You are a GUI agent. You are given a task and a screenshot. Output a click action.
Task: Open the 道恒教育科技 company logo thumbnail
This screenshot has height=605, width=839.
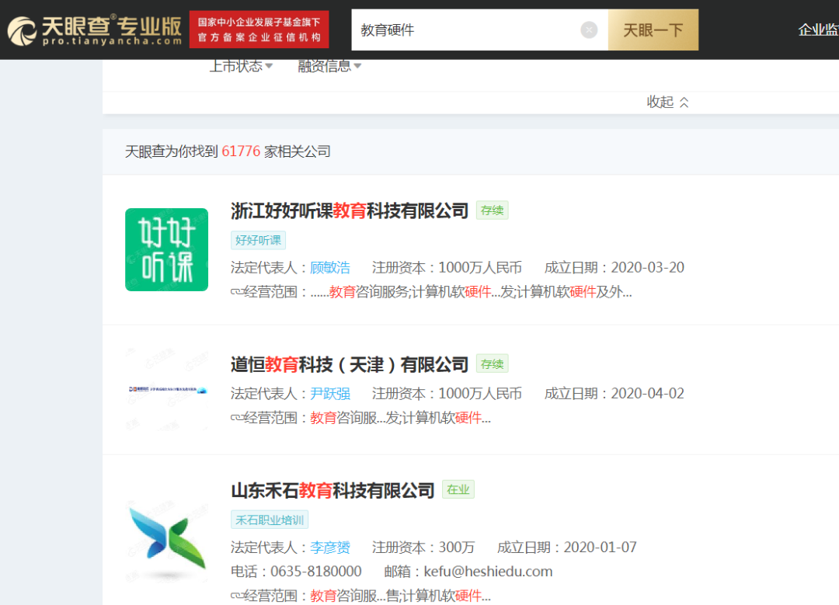167,389
